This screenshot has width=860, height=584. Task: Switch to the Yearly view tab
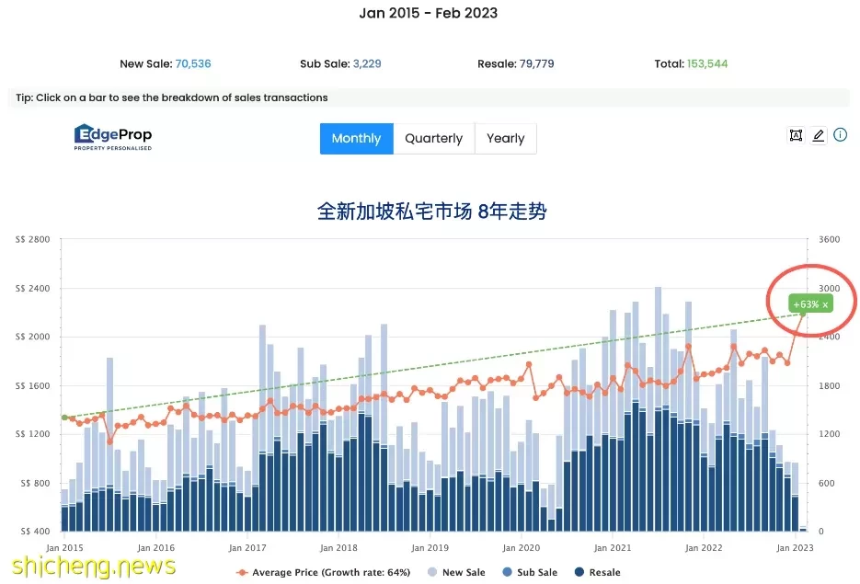(x=506, y=139)
